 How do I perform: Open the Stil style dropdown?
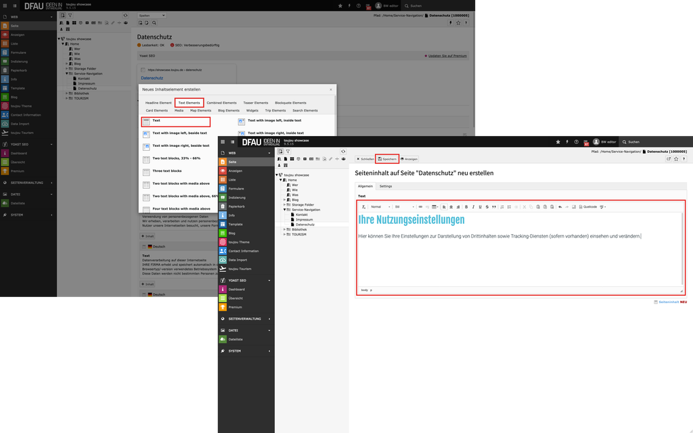coord(404,207)
